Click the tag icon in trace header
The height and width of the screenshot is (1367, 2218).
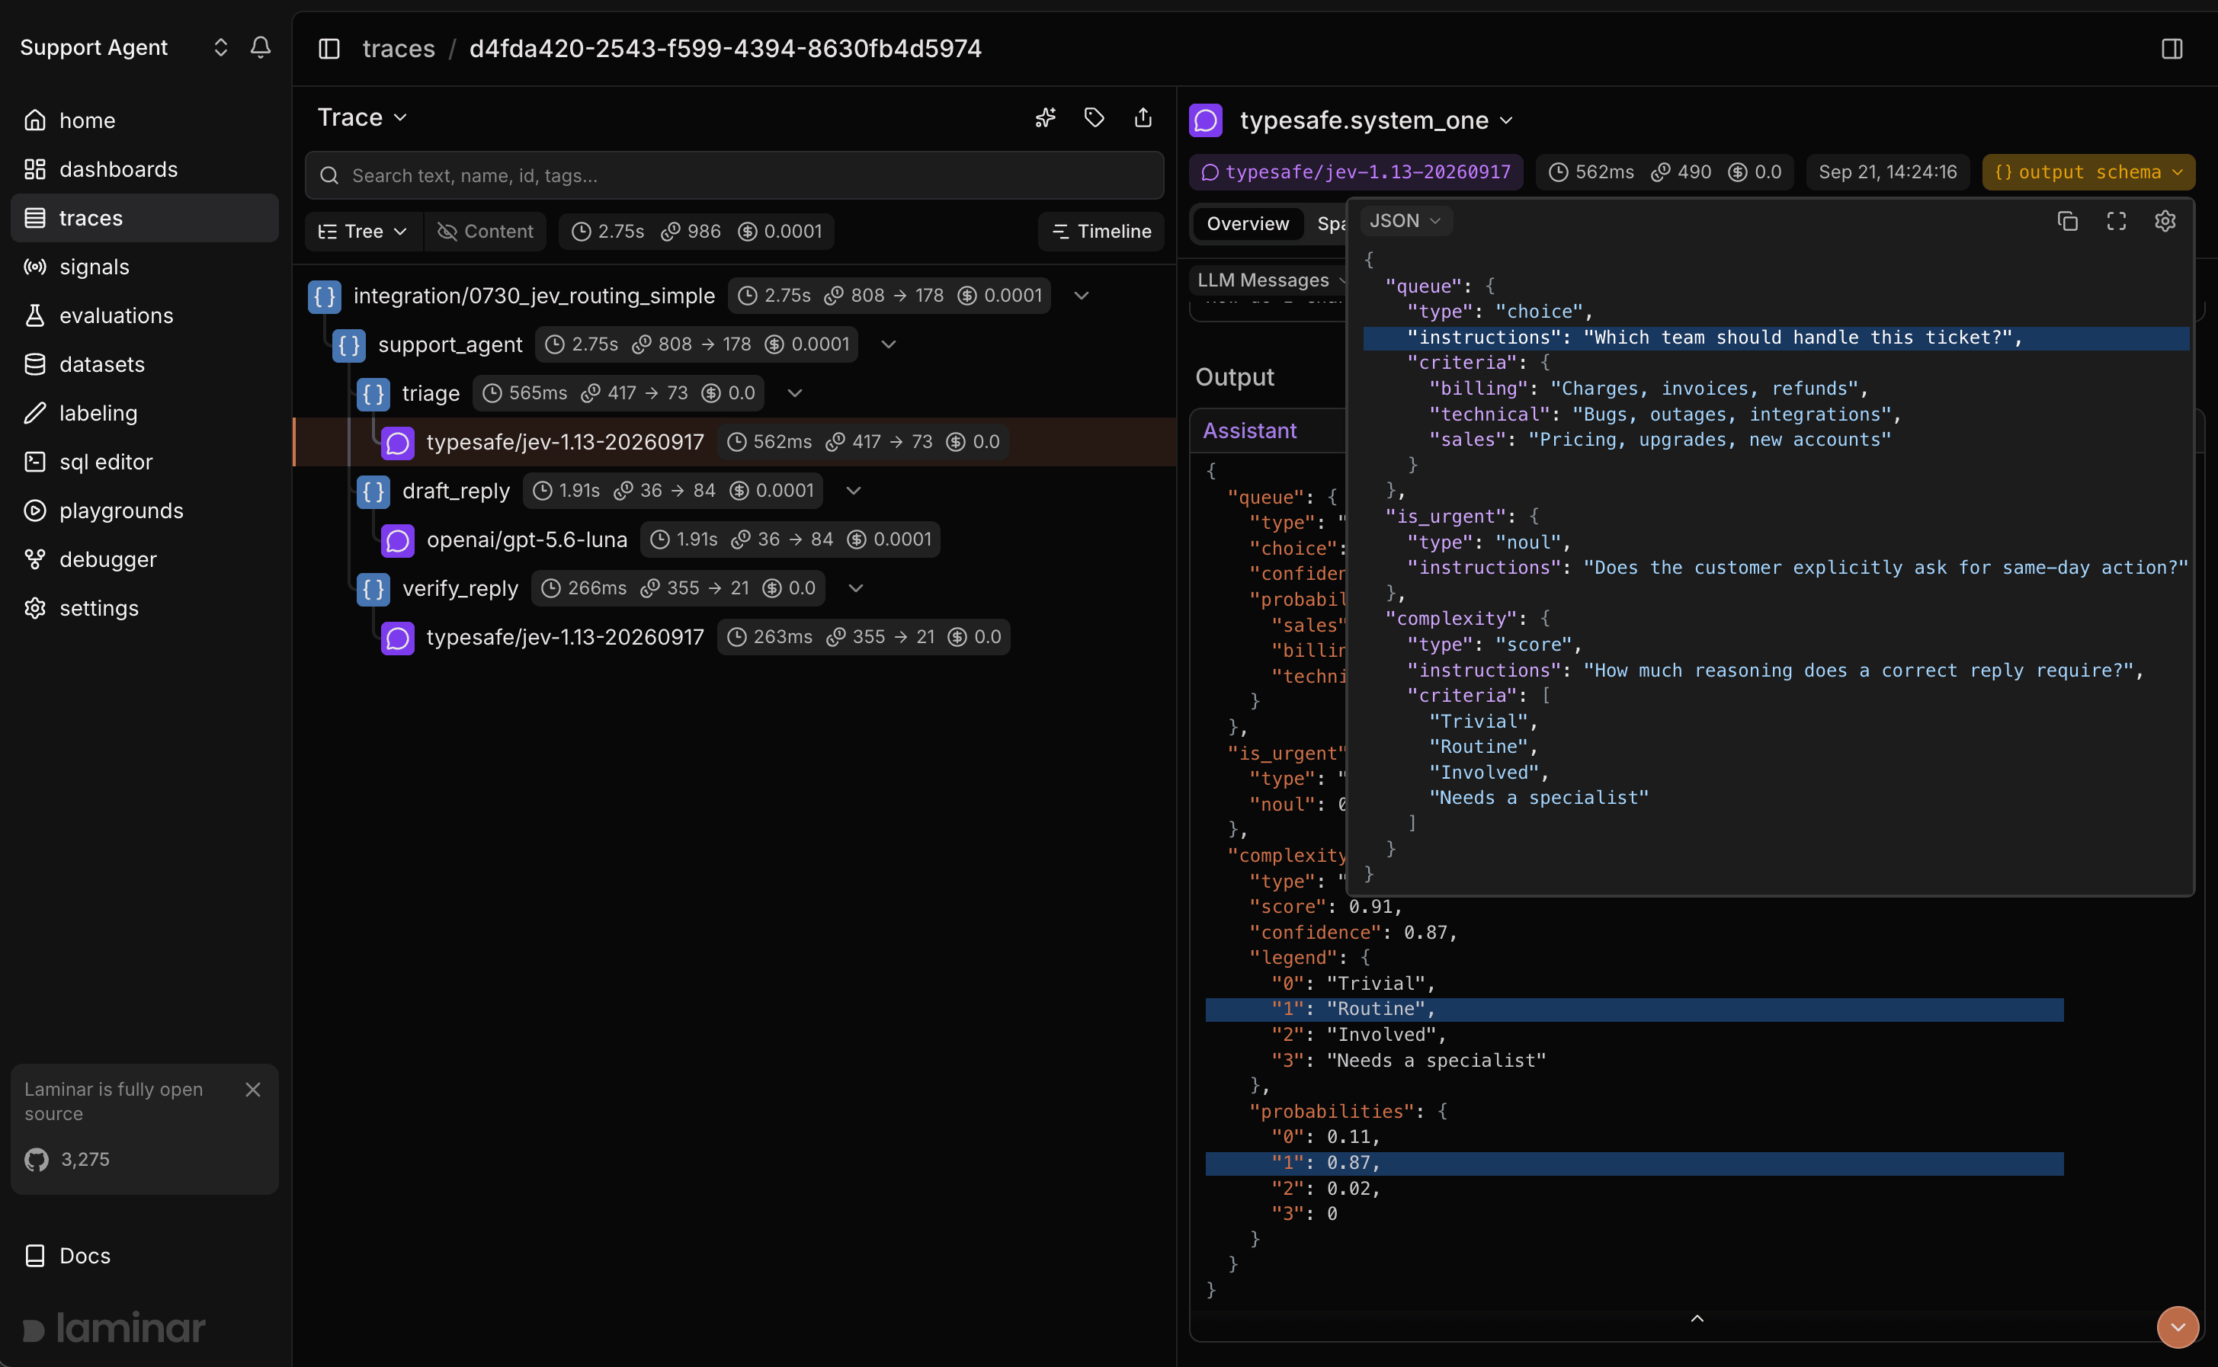[1094, 117]
